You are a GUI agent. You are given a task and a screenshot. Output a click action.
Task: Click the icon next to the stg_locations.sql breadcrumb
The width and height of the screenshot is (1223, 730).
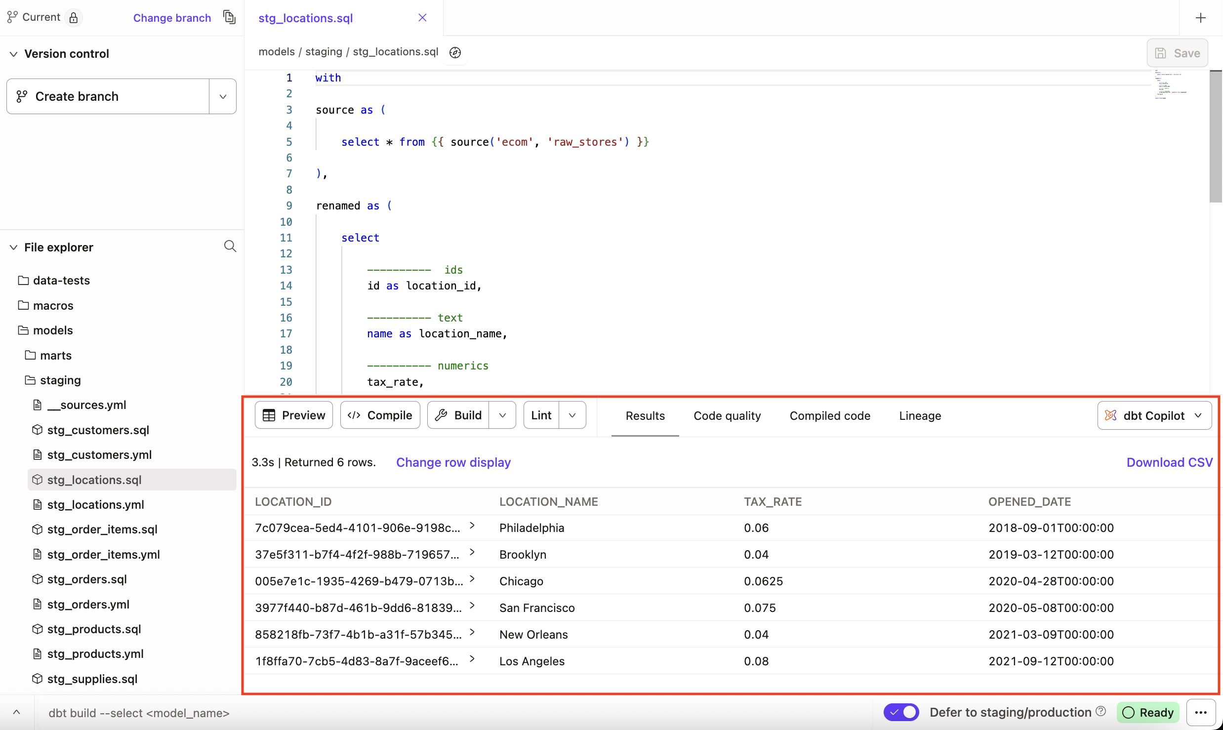[x=455, y=52]
